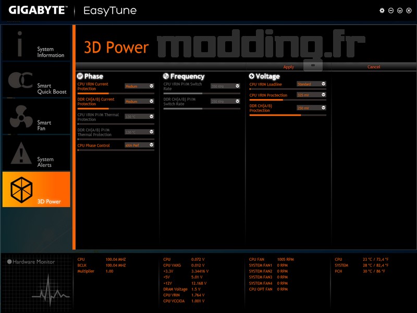
Task: Open the Smart Fan section
Action: point(36,117)
